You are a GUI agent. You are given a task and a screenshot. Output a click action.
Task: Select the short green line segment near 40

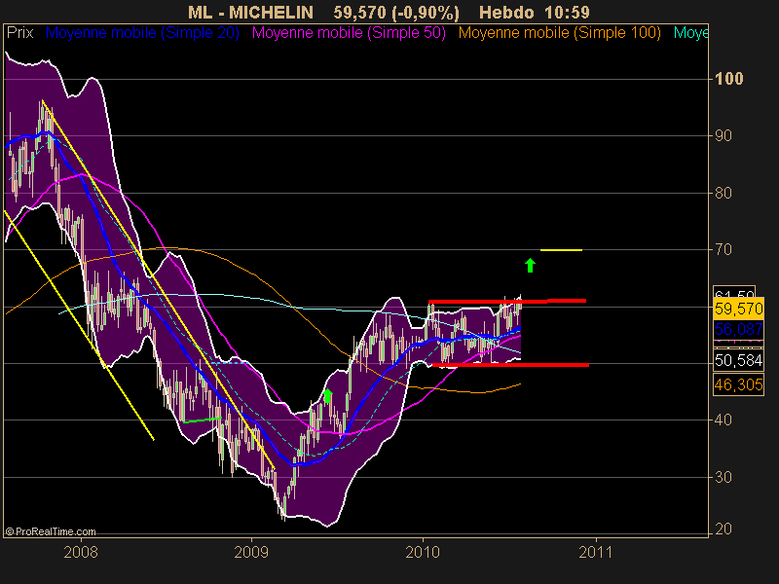pos(203,420)
